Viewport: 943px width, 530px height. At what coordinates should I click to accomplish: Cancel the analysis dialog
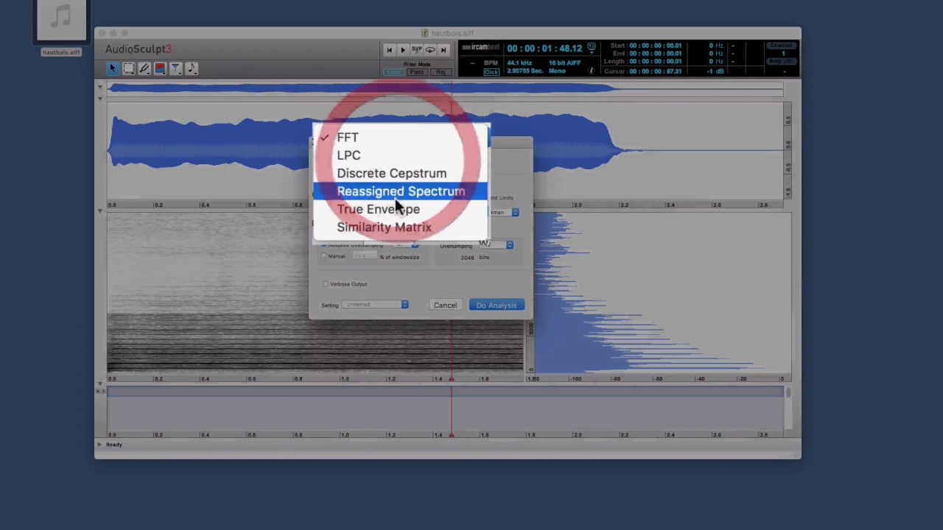point(445,305)
